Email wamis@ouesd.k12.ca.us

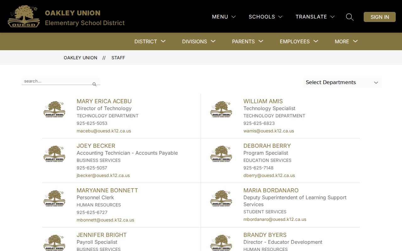click(269, 131)
